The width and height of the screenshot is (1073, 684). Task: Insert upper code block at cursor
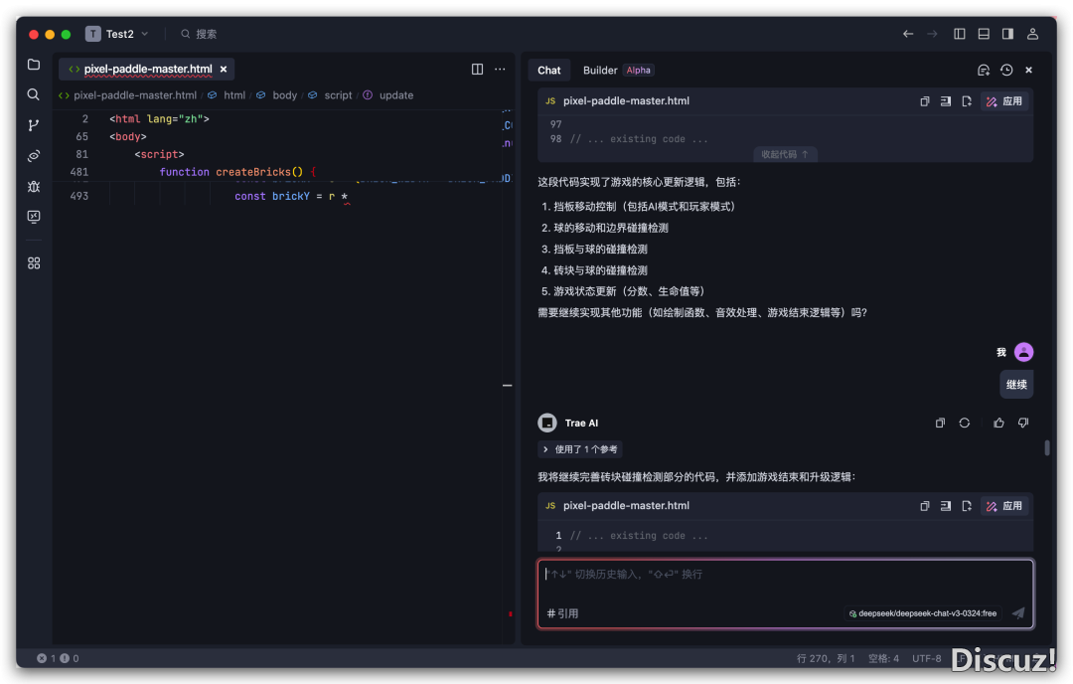[946, 101]
